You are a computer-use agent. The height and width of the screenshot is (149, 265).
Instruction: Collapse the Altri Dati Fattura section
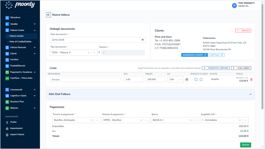coord(250,94)
